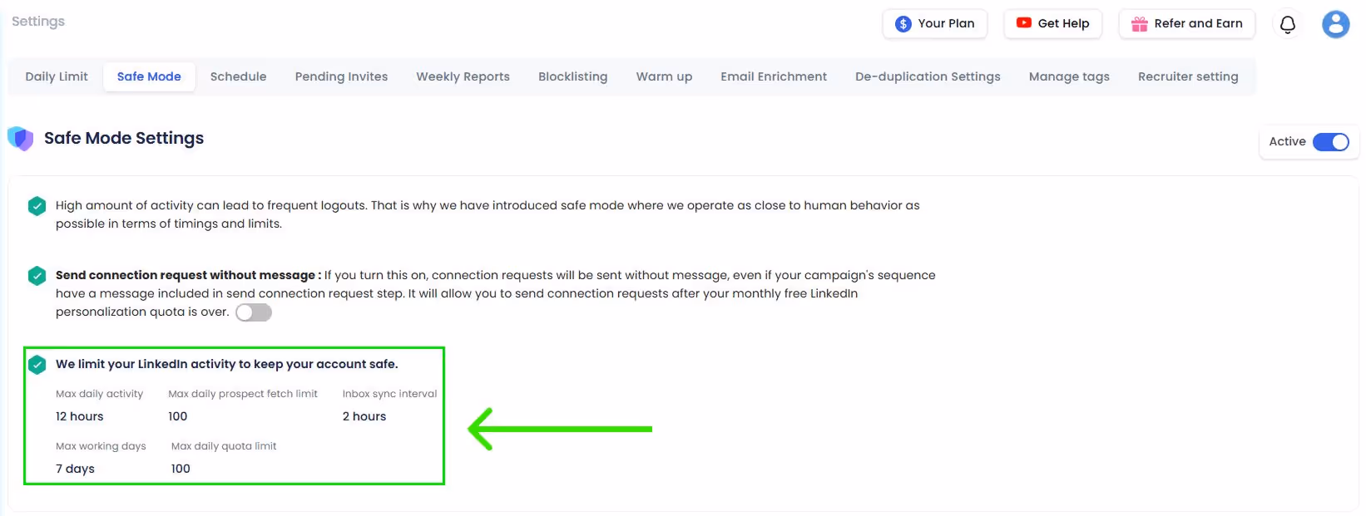
Task: Open the Warm up tab
Action: (664, 76)
